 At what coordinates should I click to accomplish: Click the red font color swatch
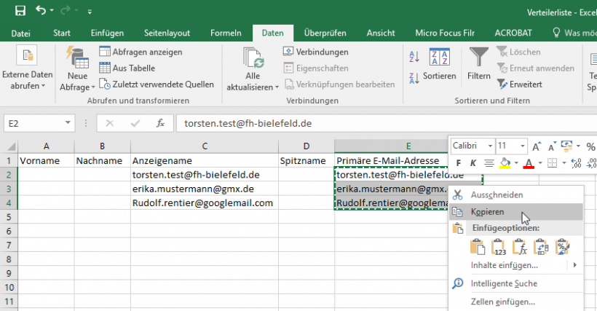point(529,163)
